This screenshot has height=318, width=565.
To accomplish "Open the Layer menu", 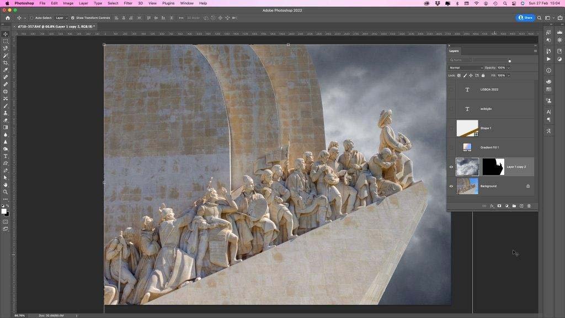I will pos(83,3).
